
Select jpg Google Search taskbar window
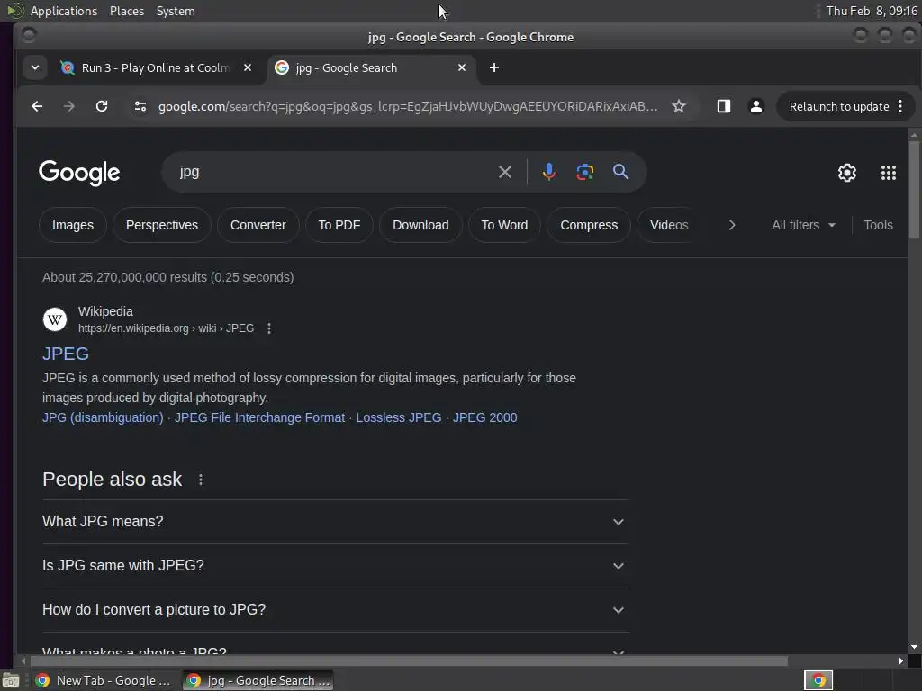258,680
